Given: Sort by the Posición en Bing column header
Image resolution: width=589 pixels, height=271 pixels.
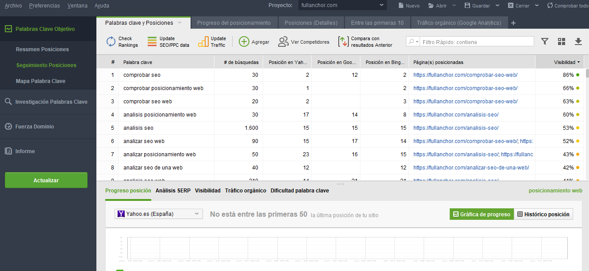Looking at the screenshot, I should (x=385, y=62).
